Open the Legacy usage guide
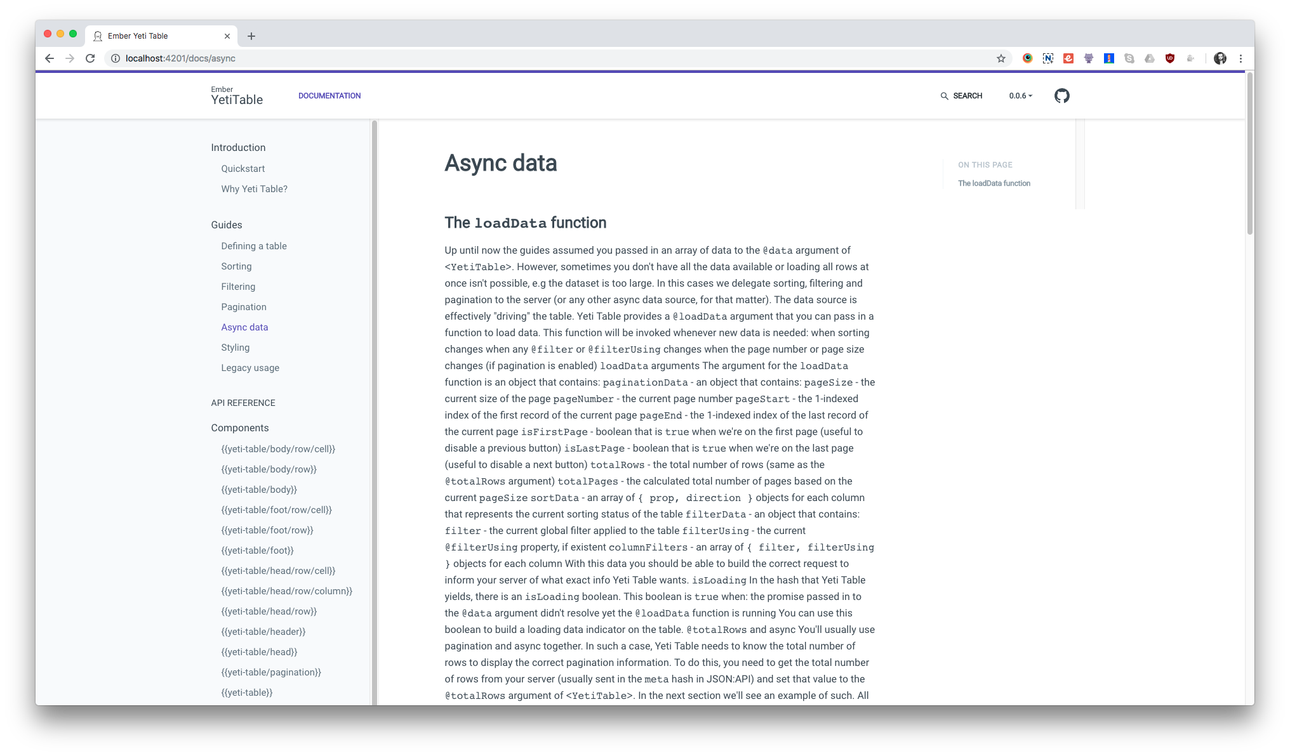The width and height of the screenshot is (1290, 756). click(x=250, y=368)
